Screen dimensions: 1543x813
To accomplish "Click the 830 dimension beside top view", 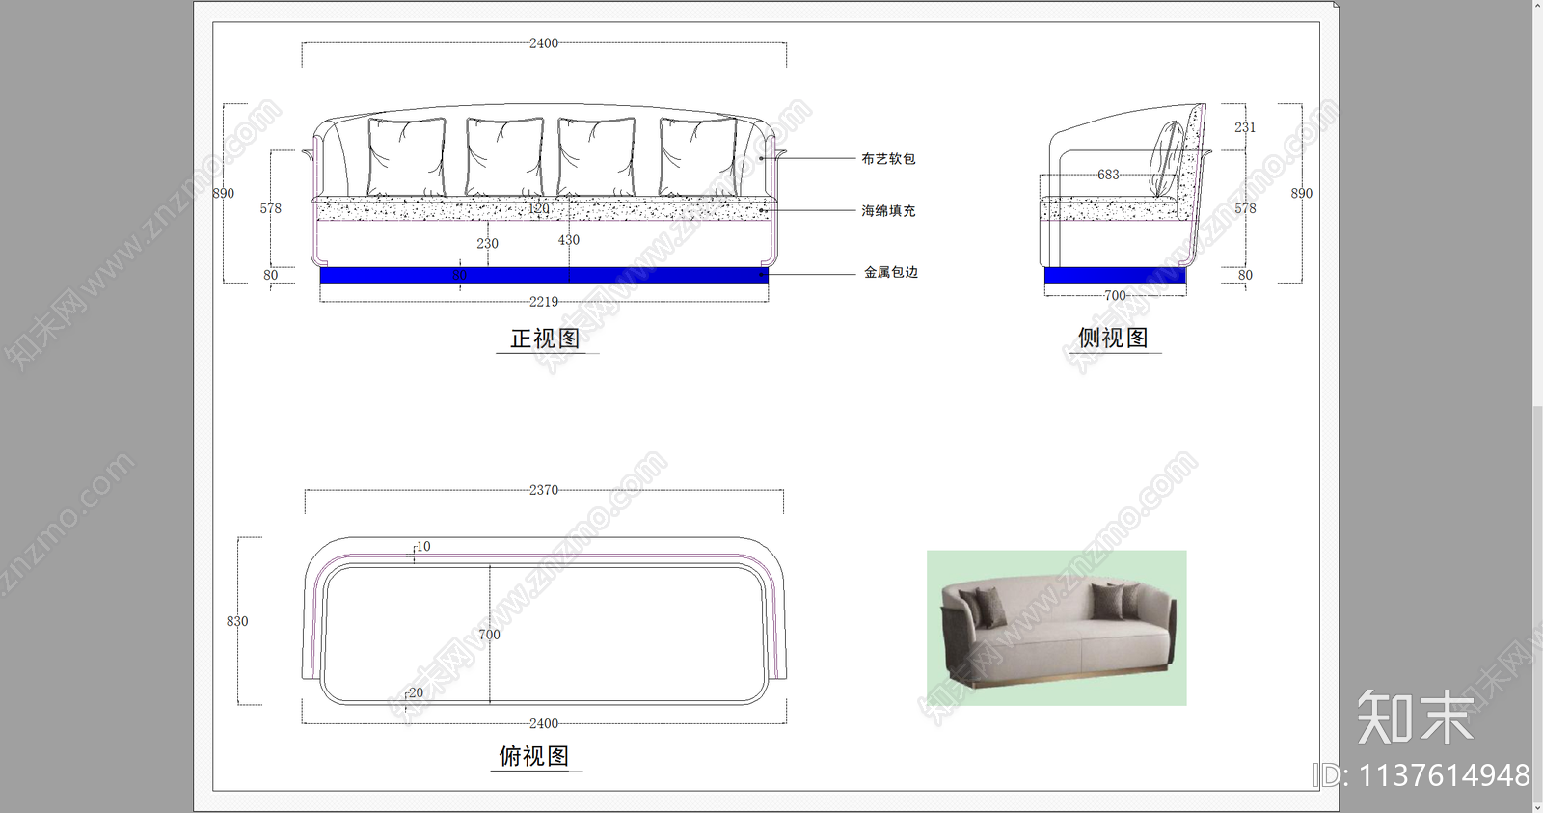I will [237, 621].
